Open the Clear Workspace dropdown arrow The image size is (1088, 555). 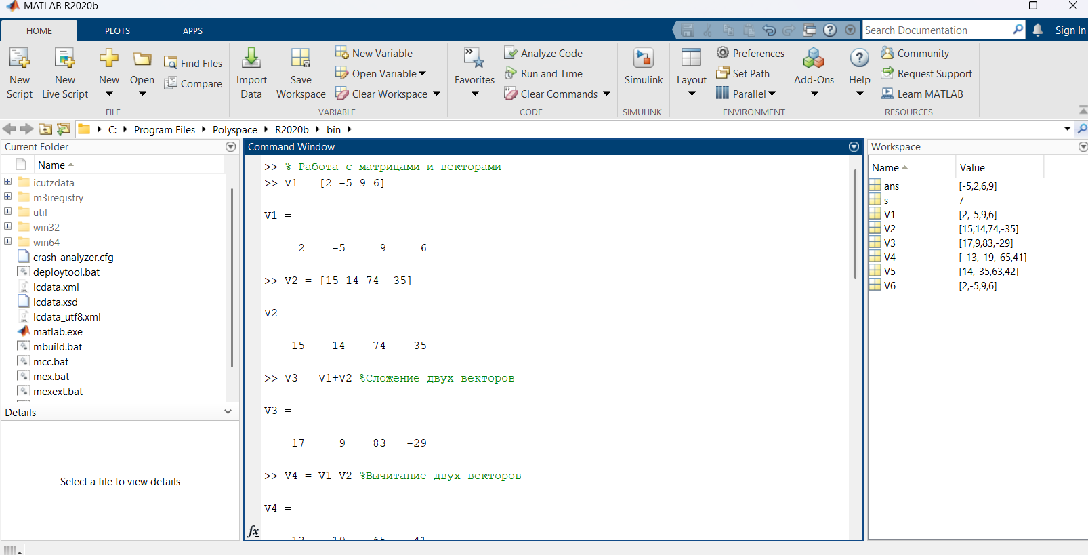436,94
